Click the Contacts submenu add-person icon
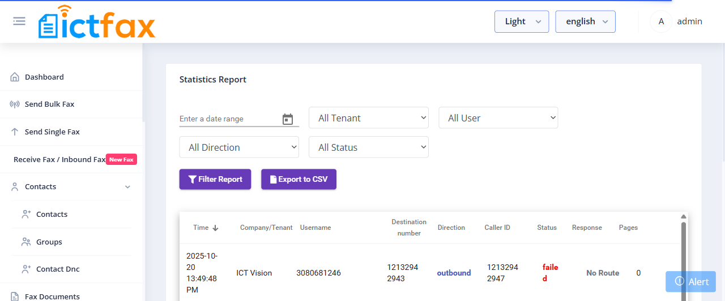725x301 pixels. coord(26,214)
